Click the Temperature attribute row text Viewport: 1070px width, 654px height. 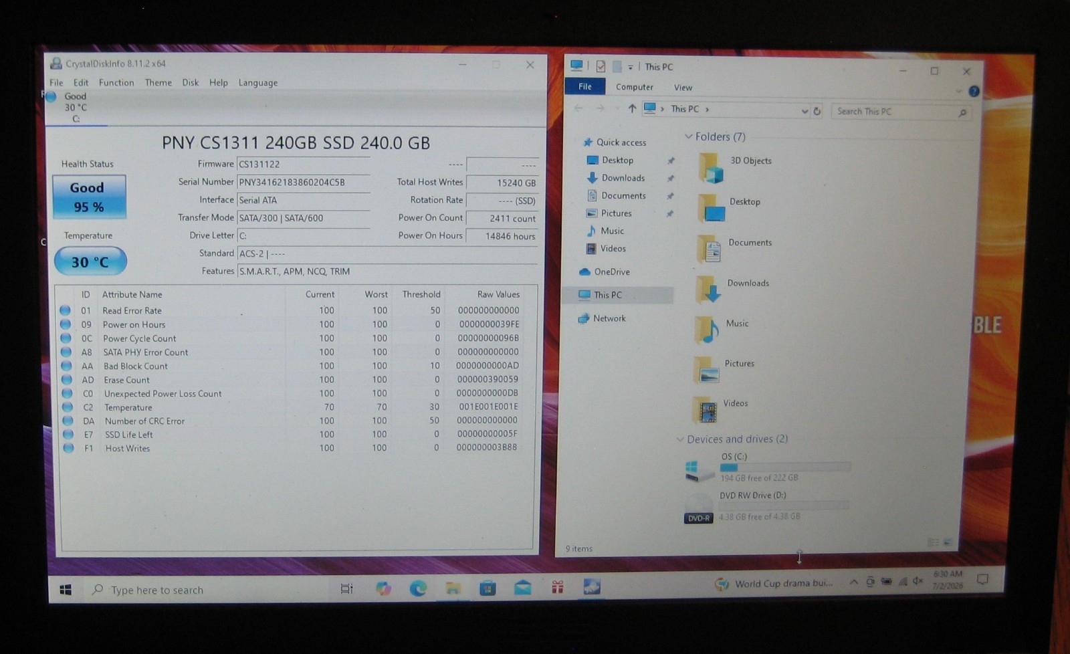(128, 407)
